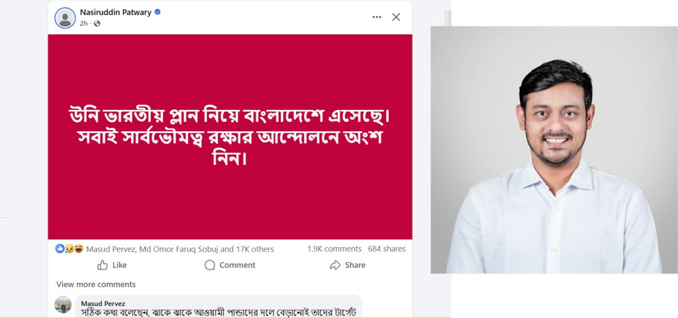Click the Share arrow icon

tap(335, 265)
